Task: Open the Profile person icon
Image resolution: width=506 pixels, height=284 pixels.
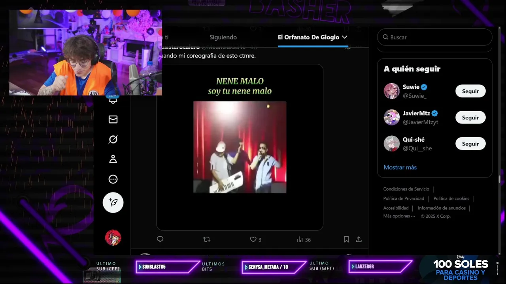Action: [x=113, y=159]
